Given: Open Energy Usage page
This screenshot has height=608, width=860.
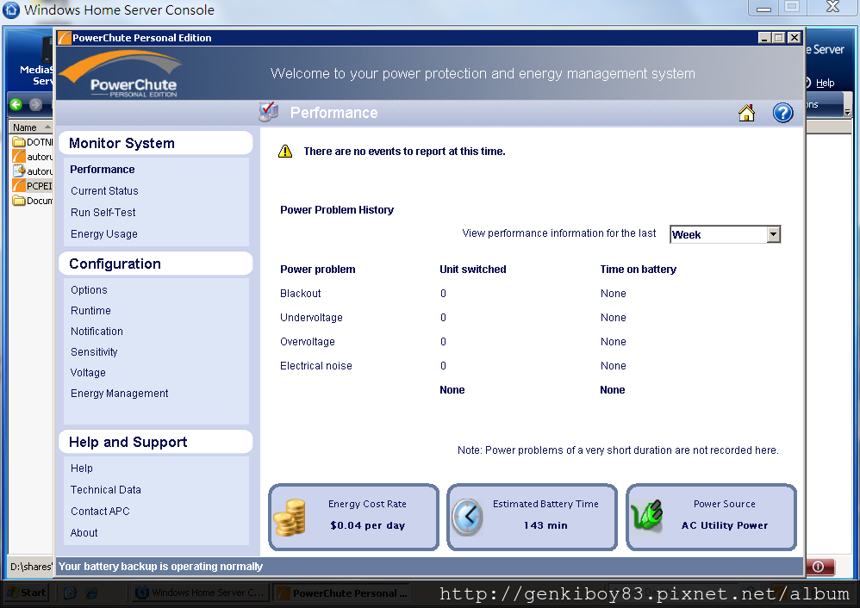Looking at the screenshot, I should [x=104, y=234].
